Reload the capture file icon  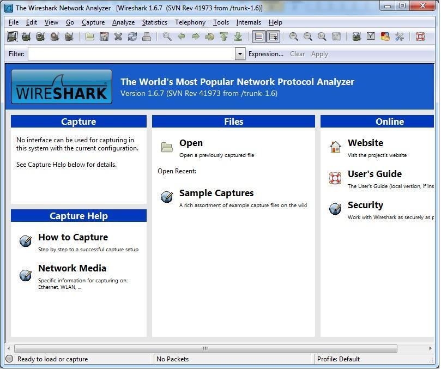point(132,37)
